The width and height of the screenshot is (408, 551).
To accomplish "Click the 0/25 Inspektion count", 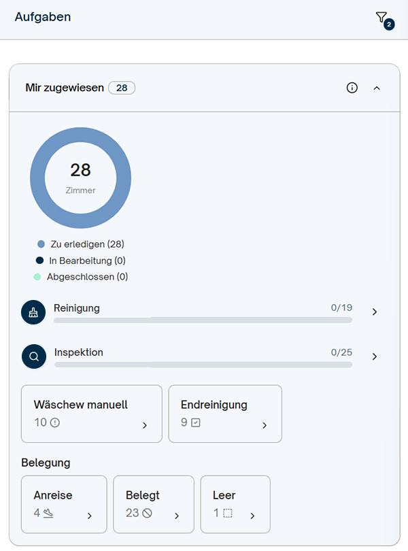I will click(x=341, y=352).
